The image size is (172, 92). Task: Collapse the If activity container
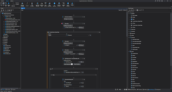[97, 69]
